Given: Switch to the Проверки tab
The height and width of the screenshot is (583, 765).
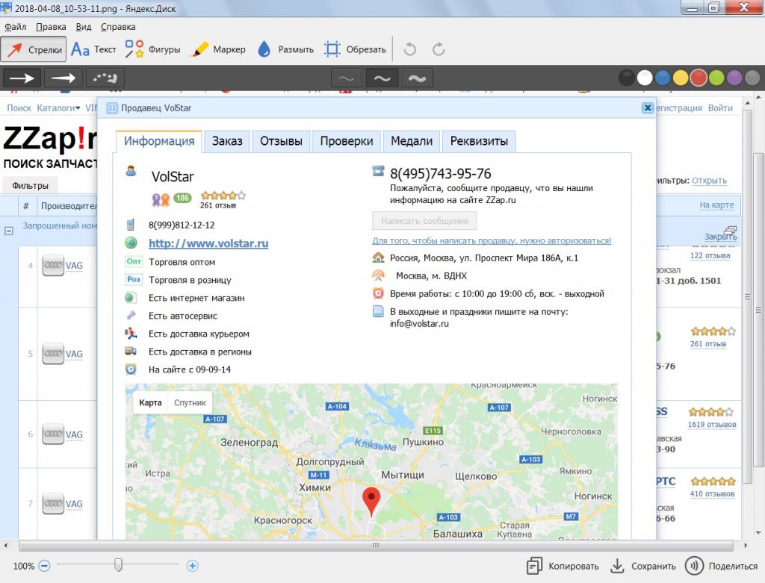Looking at the screenshot, I should click(x=347, y=141).
